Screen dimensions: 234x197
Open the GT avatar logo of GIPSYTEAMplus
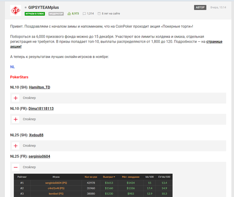point(16,10)
